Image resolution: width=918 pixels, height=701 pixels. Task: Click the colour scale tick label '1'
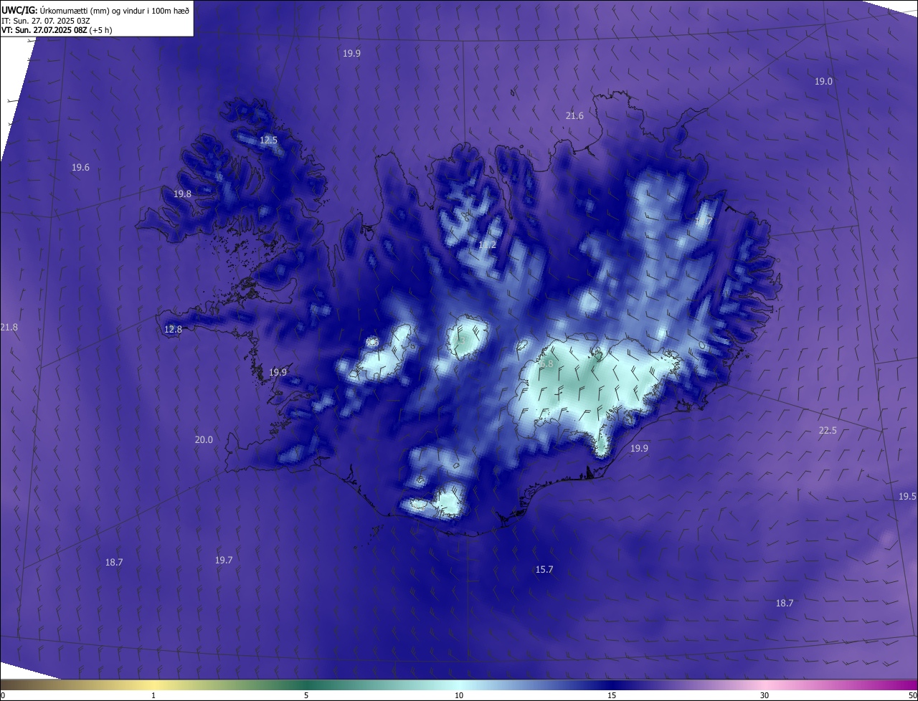point(153,695)
